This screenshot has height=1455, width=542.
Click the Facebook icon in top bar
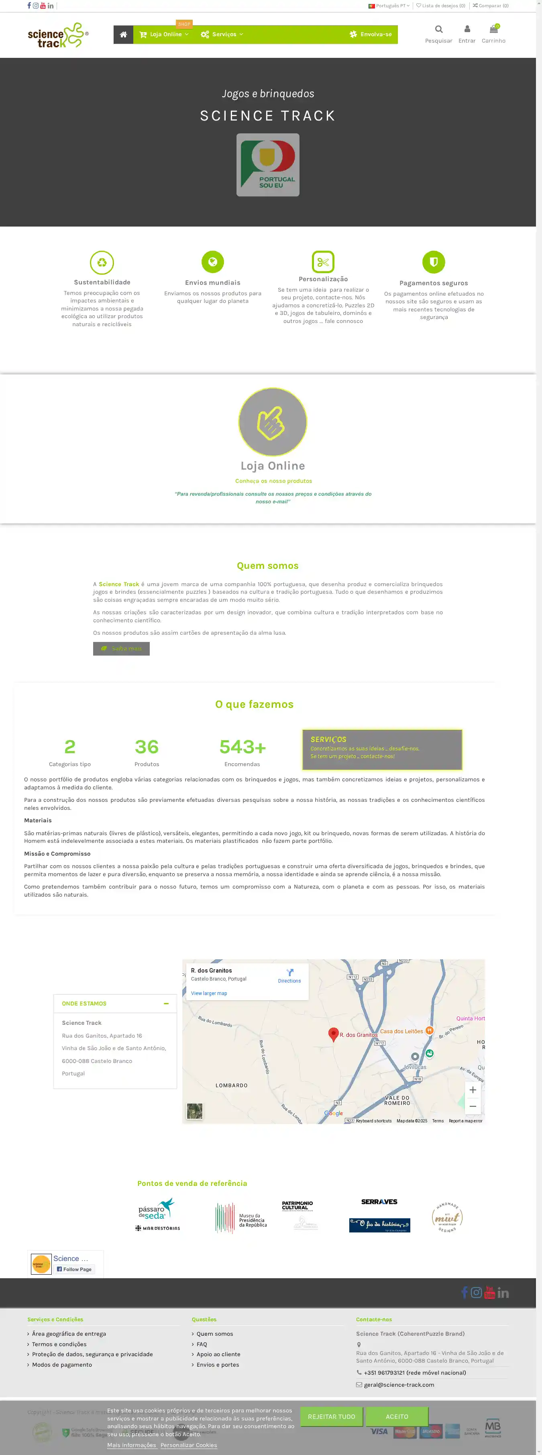coord(29,6)
